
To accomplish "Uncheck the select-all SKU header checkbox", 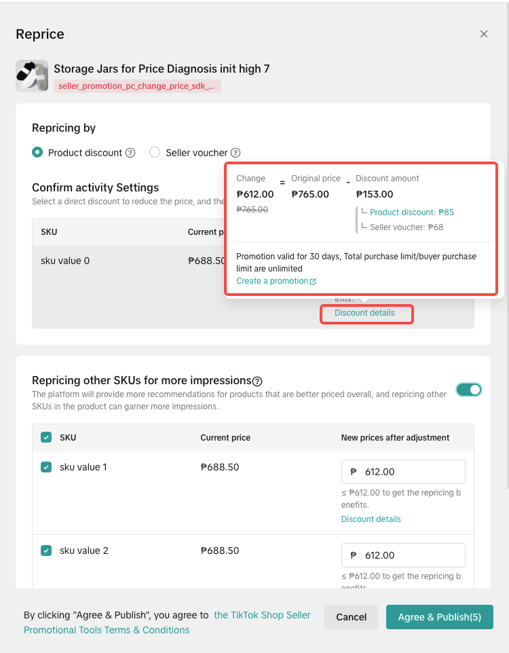I will [x=46, y=438].
